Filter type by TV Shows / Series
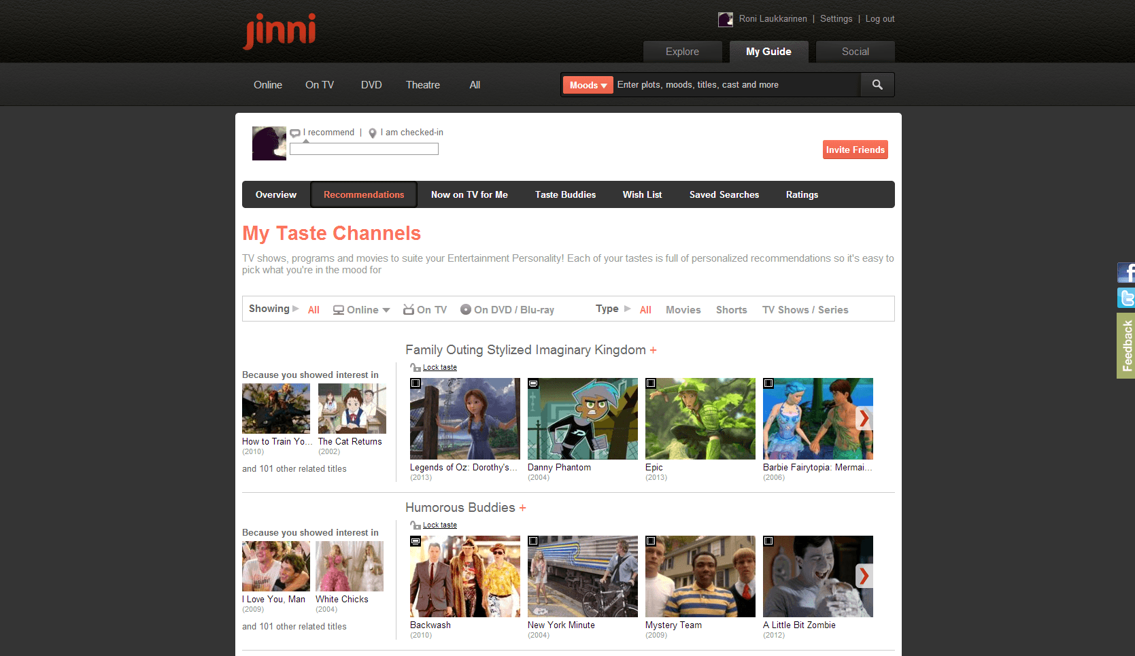Viewport: 1135px width, 656px height. pos(805,310)
